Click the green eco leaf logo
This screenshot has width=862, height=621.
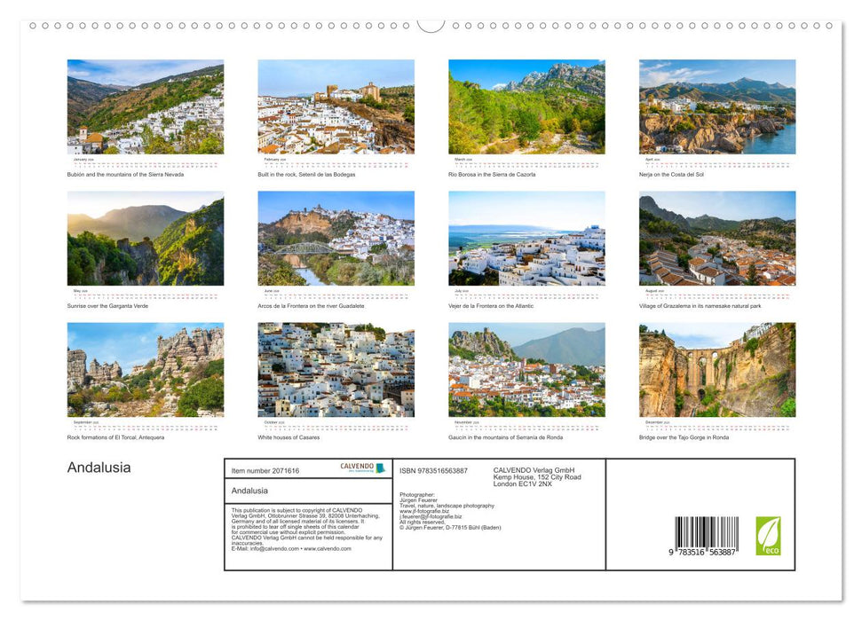coord(769,534)
